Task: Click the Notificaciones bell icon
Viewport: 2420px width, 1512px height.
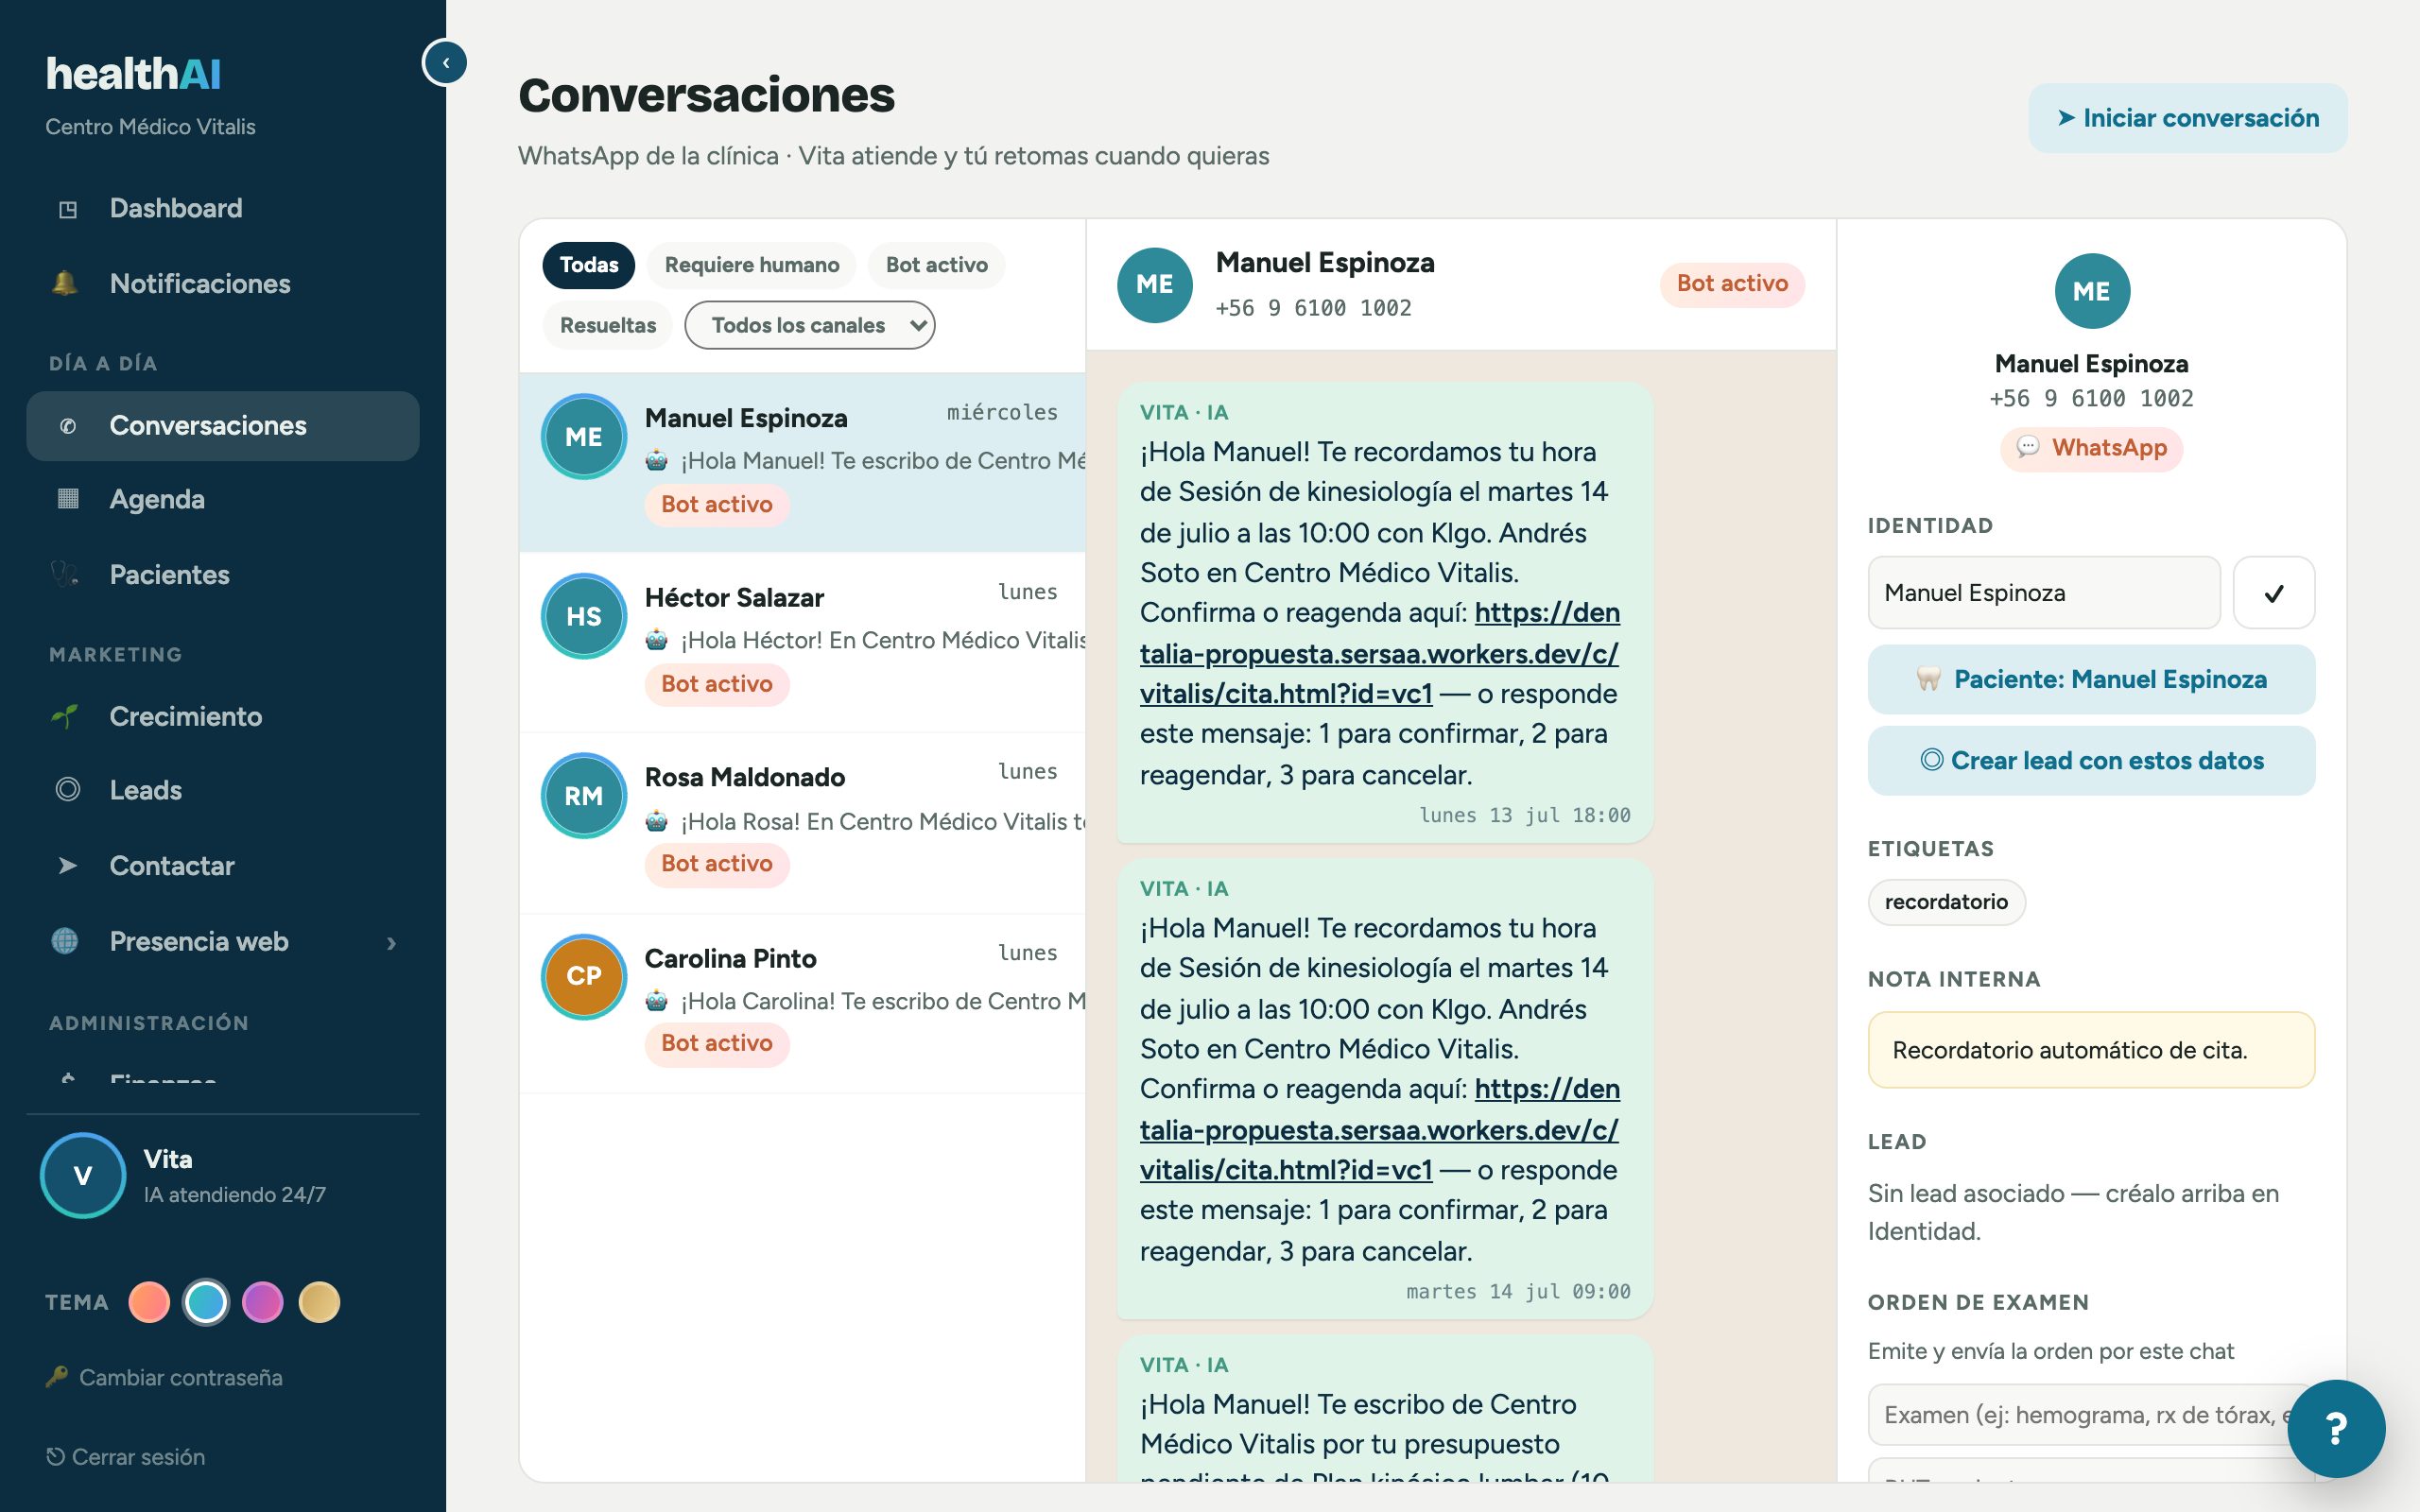Action: (65, 283)
